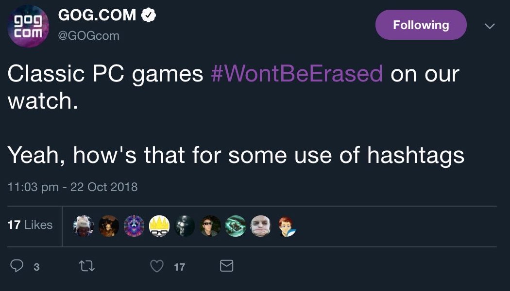Image resolution: width=510 pixels, height=291 pixels.
Task: Open the colorful purple wolf liker avatar
Action: pos(134,226)
